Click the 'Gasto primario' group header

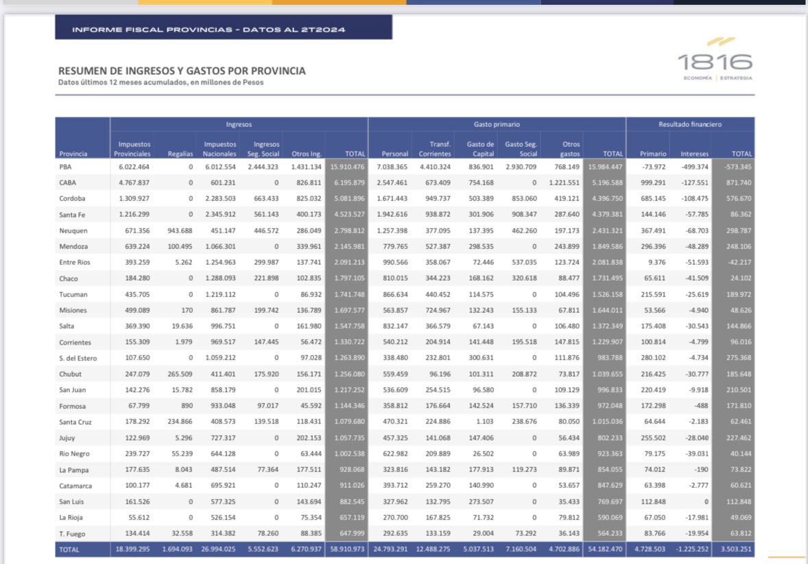pos(497,124)
